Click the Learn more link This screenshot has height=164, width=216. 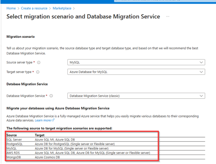pyautogui.click(x=43, y=120)
